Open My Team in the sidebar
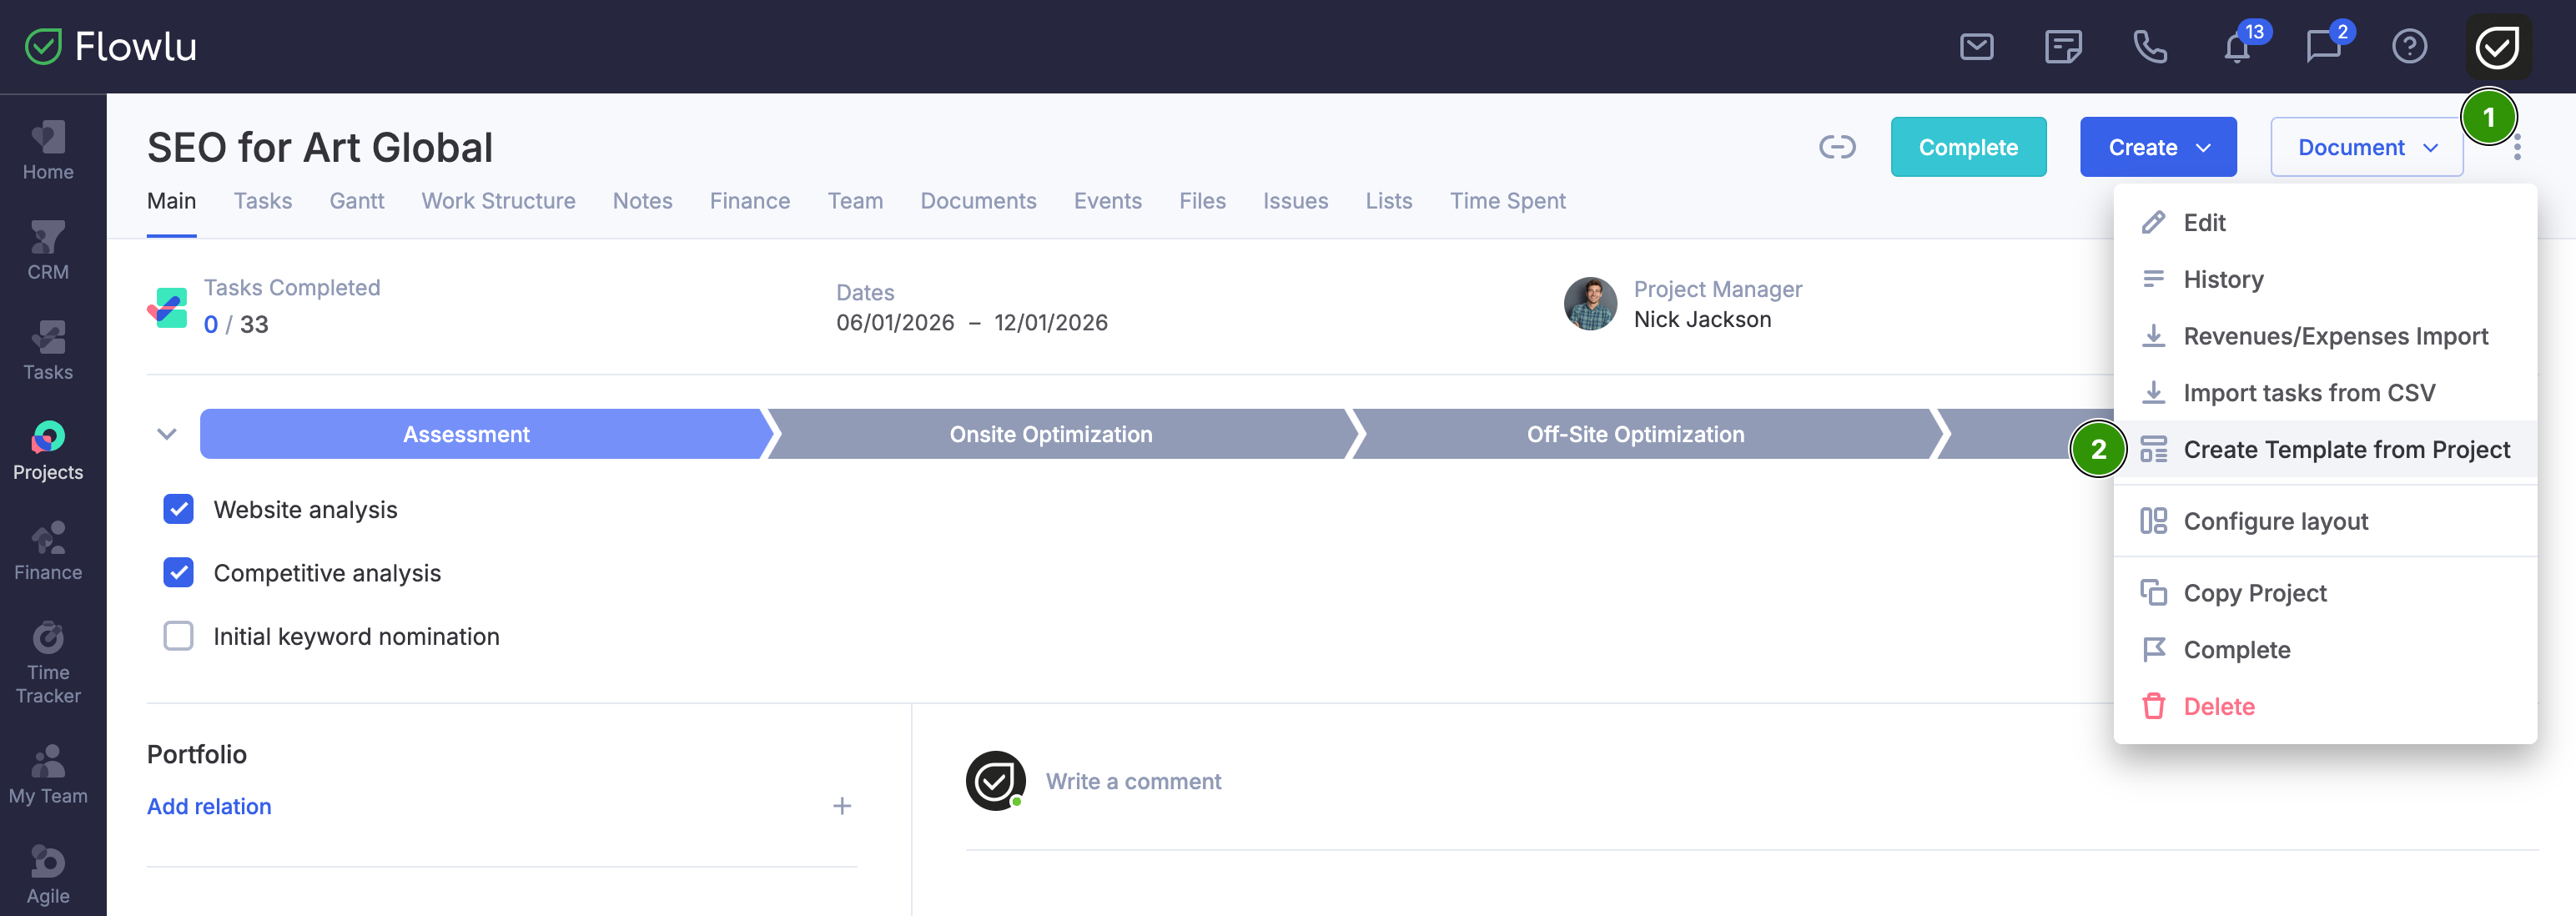The image size is (2576, 916). pyautogui.click(x=48, y=775)
